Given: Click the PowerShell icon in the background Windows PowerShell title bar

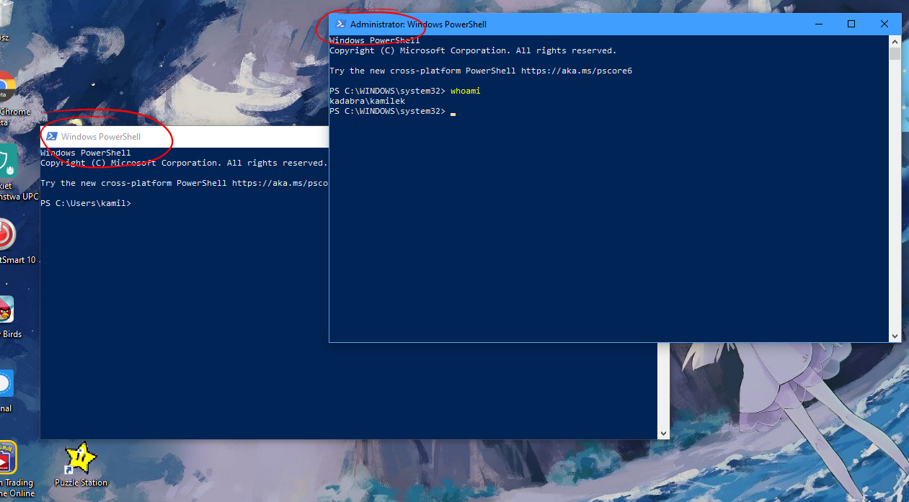Looking at the screenshot, I should click(52, 136).
